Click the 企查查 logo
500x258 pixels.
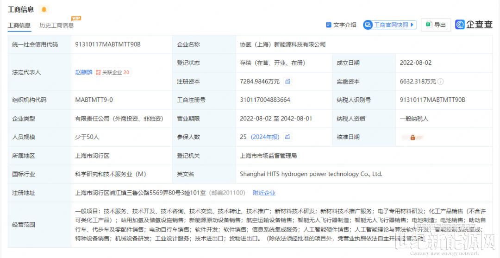474,25
